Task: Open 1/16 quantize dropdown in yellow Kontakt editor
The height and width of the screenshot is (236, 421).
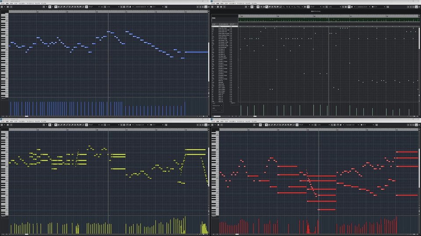Action: click(113, 125)
